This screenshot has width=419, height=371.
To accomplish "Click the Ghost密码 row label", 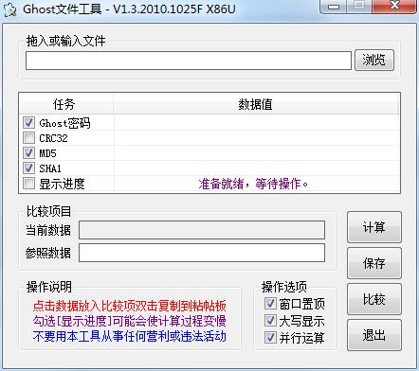I will point(64,123).
